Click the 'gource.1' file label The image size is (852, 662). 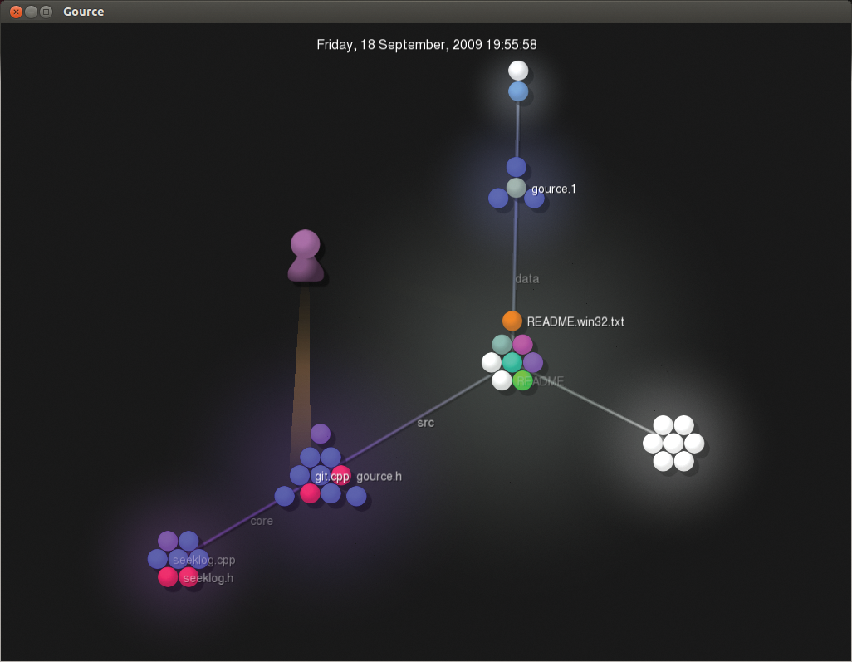point(554,189)
